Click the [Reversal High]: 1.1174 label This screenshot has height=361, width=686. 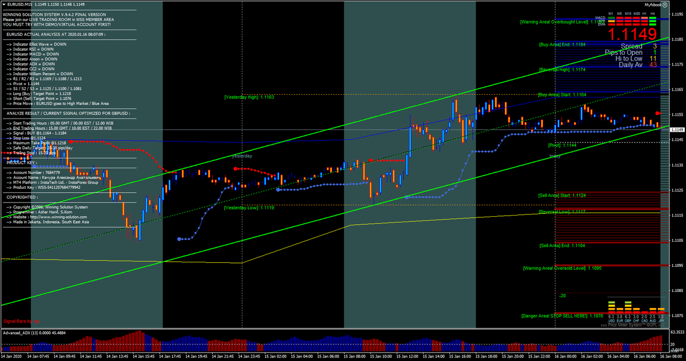coord(562,70)
